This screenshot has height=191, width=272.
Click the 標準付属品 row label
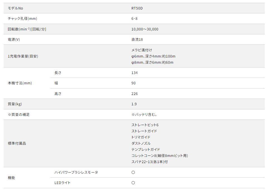tap(17, 143)
